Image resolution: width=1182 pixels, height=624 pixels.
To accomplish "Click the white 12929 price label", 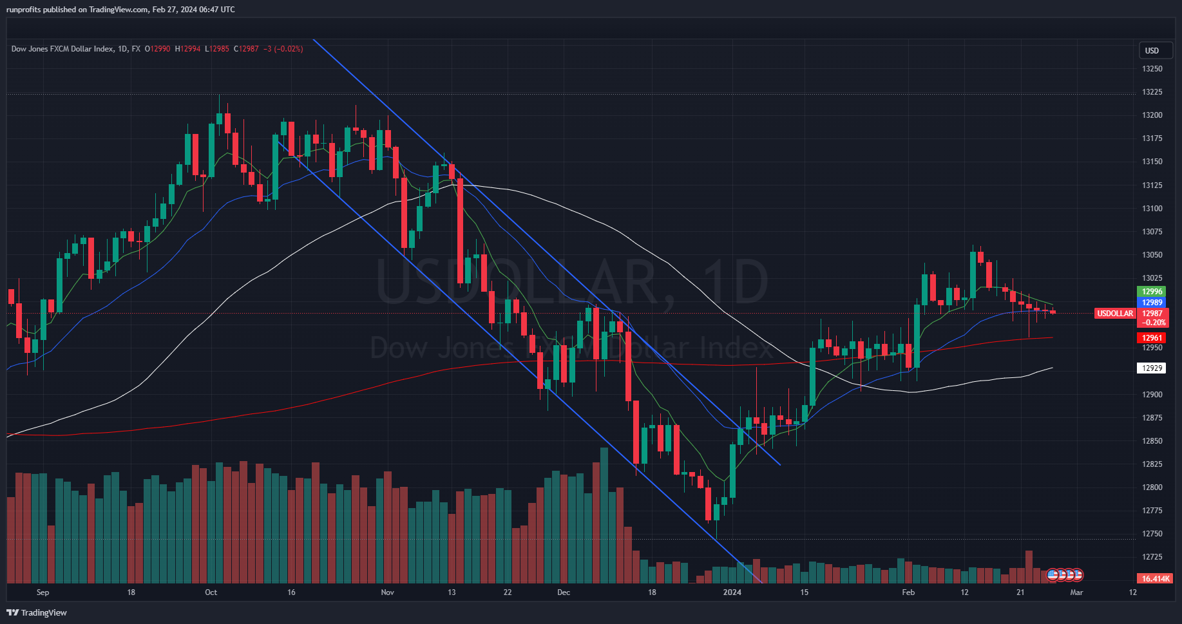I will [x=1152, y=368].
